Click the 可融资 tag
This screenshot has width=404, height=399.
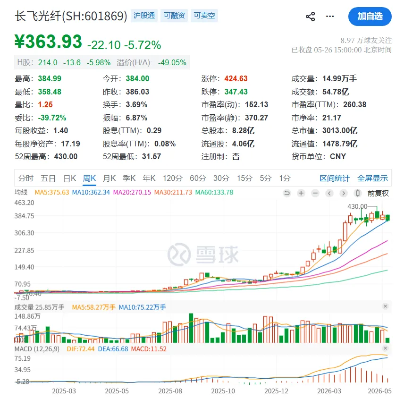174,16
